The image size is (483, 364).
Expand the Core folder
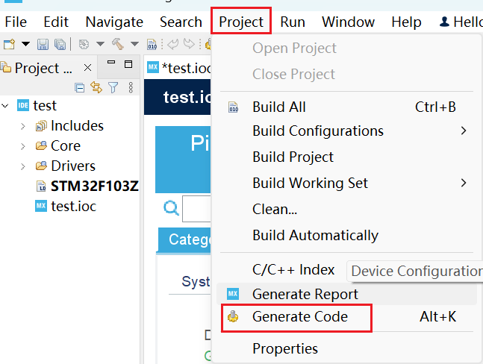click(x=23, y=146)
